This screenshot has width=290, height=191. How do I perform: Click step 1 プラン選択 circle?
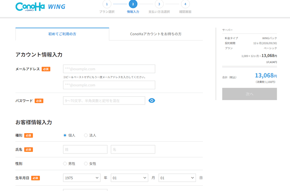click(x=107, y=4)
